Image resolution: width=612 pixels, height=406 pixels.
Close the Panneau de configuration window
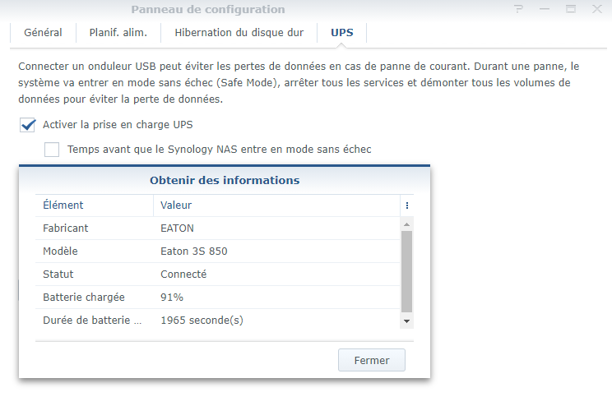tap(596, 10)
